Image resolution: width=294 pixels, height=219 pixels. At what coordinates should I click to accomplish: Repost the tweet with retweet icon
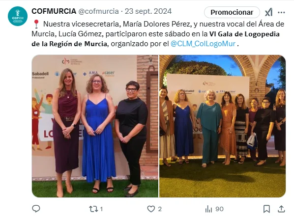[x=93, y=209]
